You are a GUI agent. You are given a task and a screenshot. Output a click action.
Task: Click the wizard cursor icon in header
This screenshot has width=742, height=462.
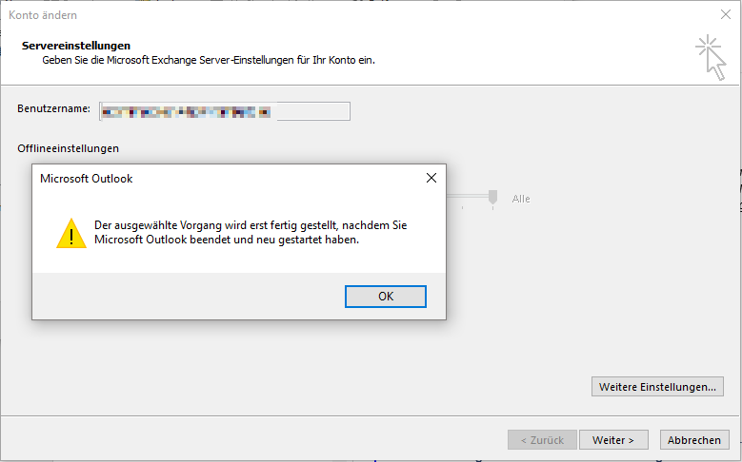coord(710,57)
